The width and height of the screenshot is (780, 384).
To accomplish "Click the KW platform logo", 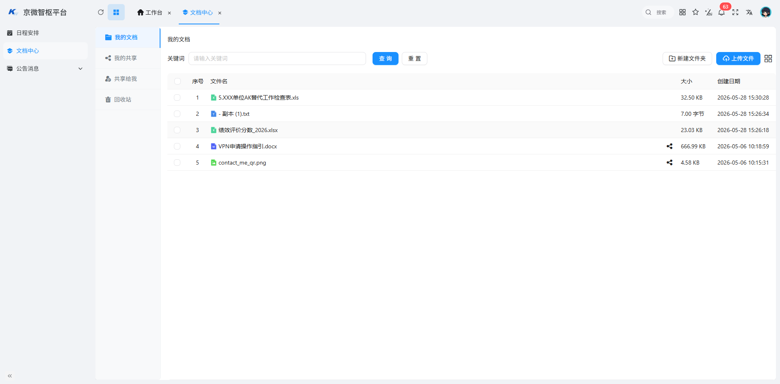I will pyautogui.click(x=13, y=12).
